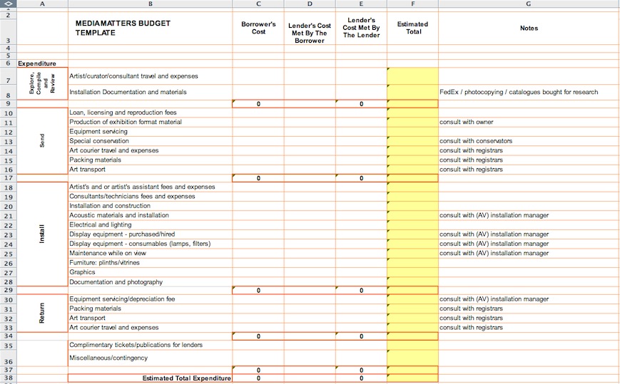
Task: Click Loan, licensing and reproduction fees cell
Action: 151,113
